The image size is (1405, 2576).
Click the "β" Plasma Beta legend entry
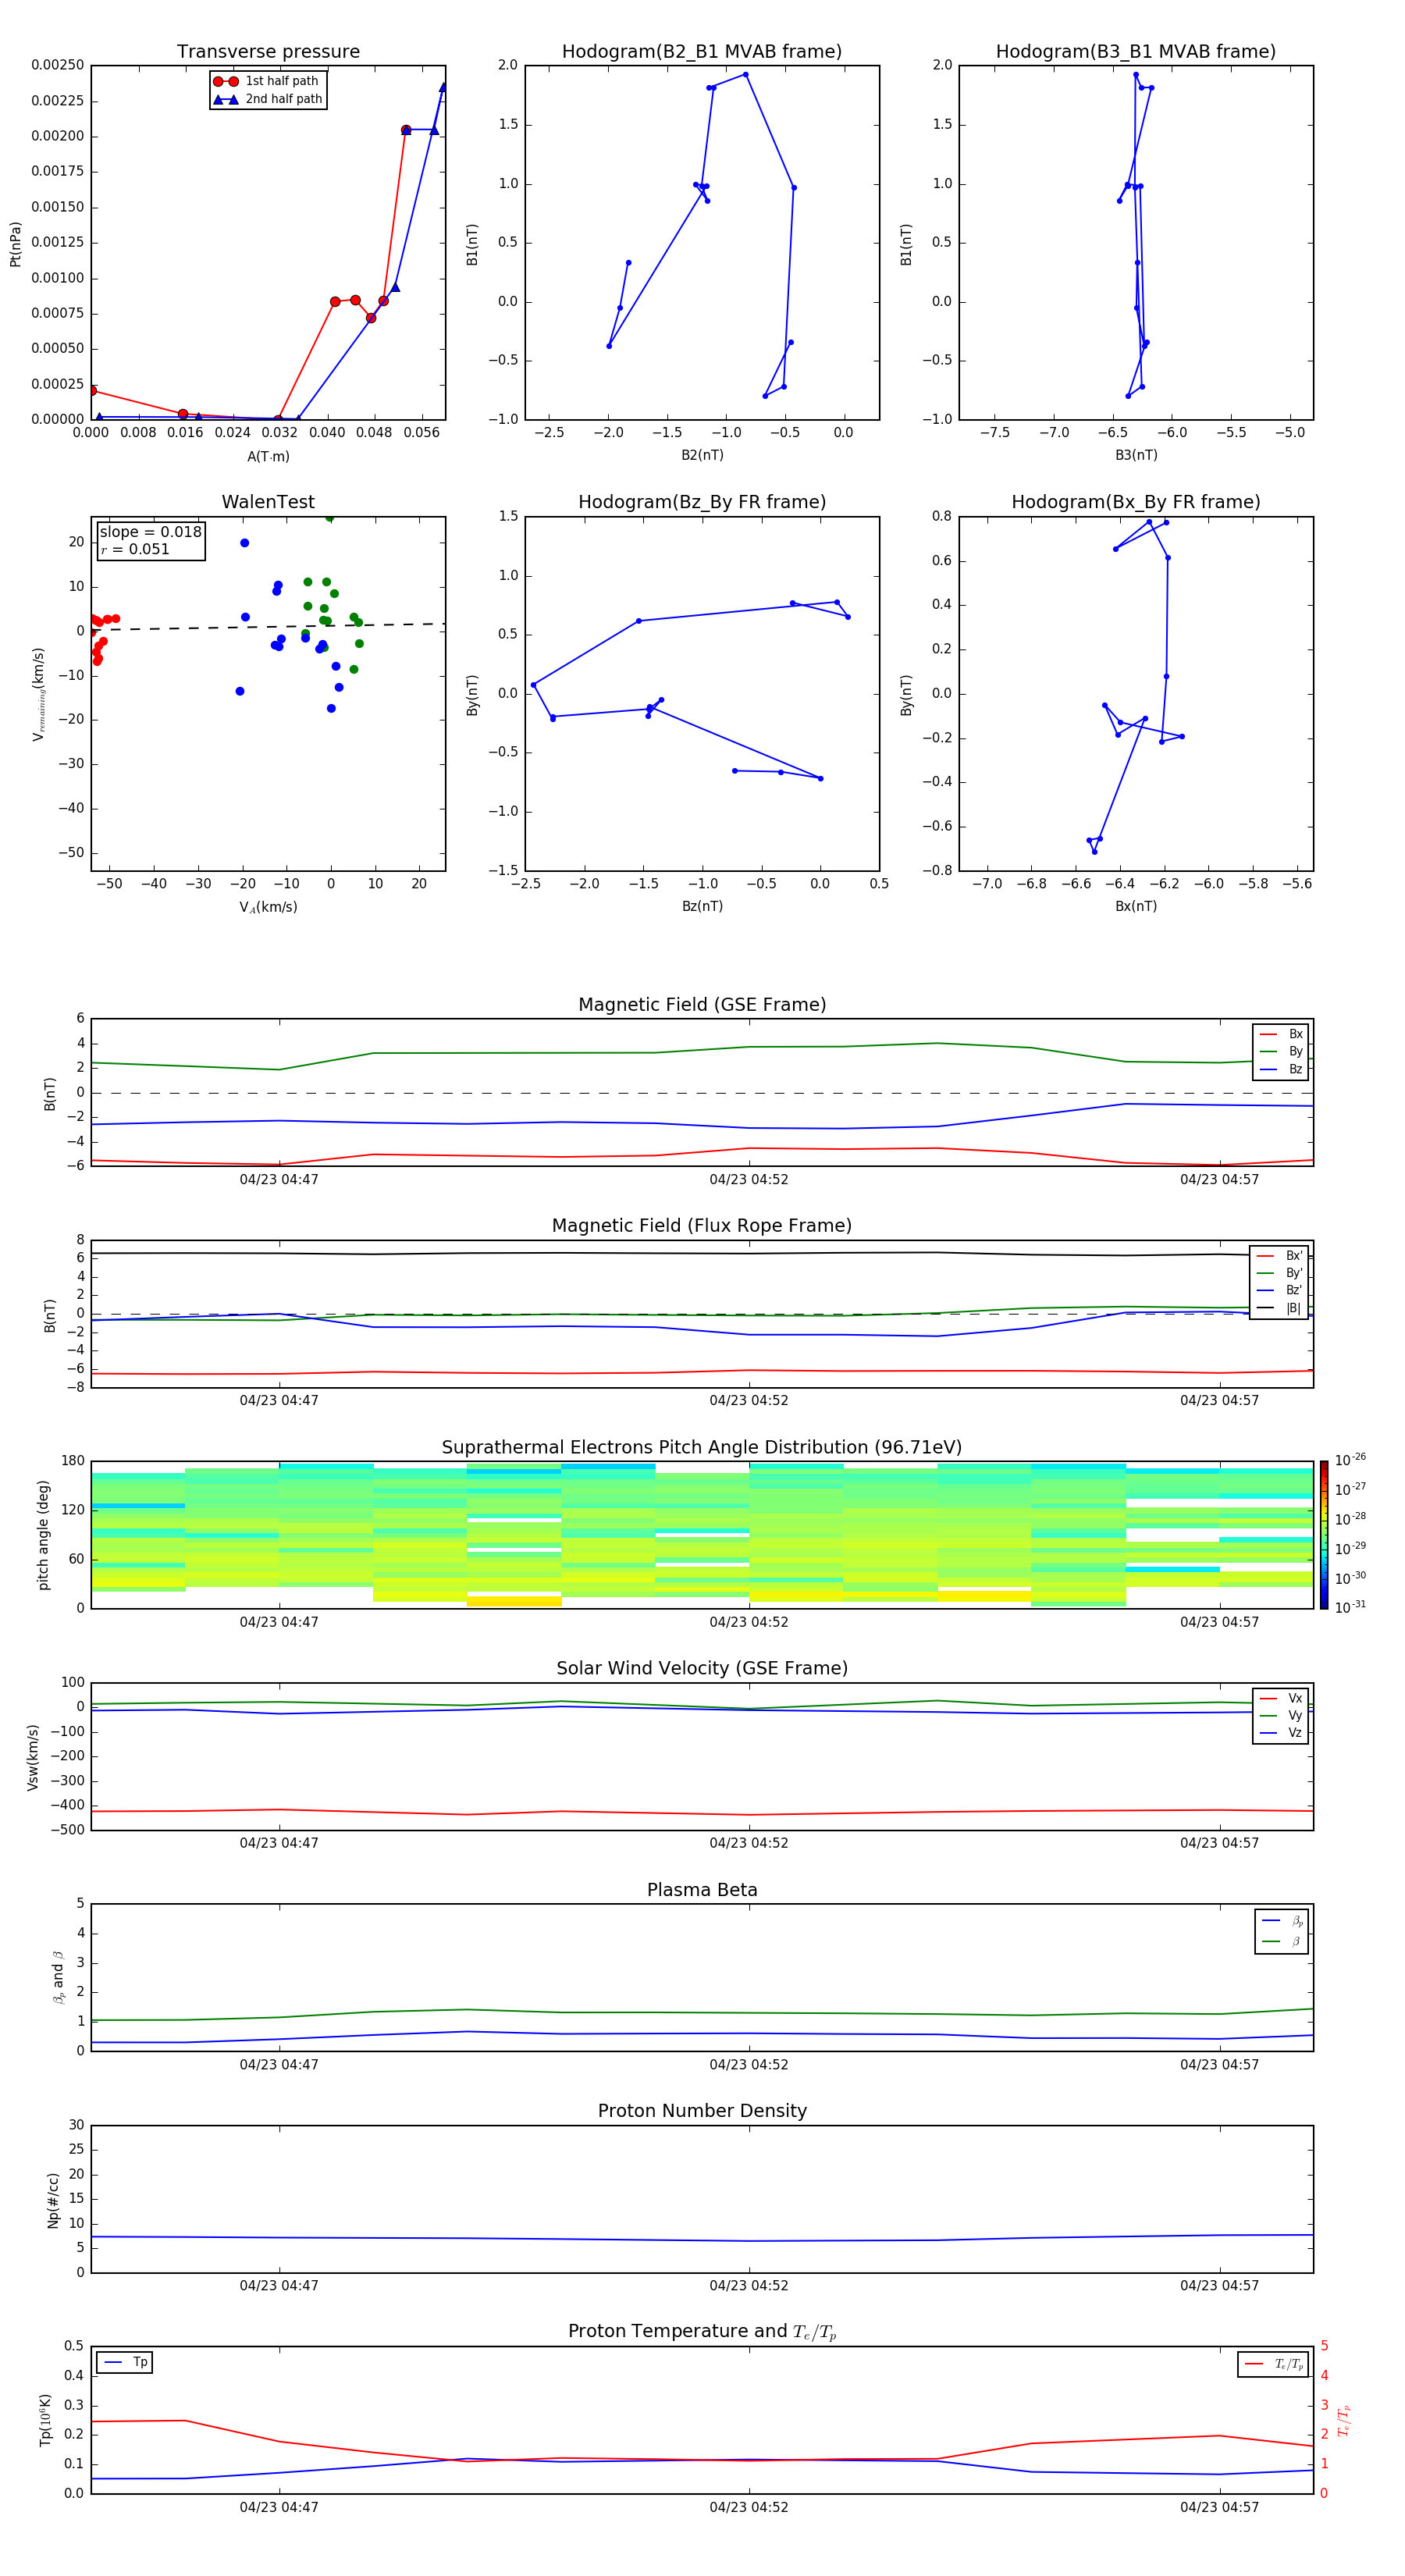pos(1282,1942)
